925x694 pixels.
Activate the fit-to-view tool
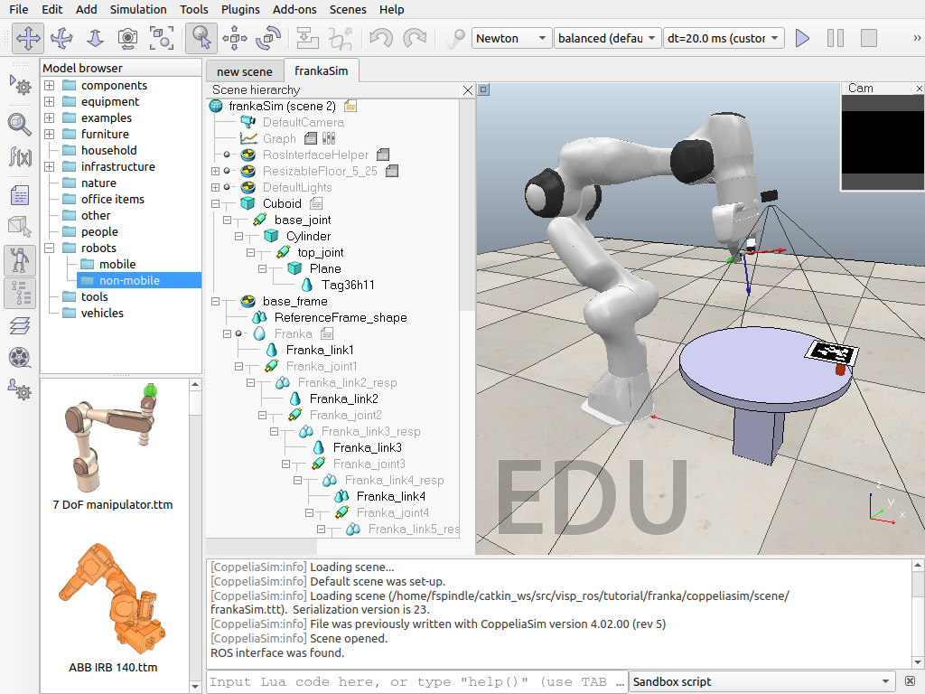[x=162, y=38]
